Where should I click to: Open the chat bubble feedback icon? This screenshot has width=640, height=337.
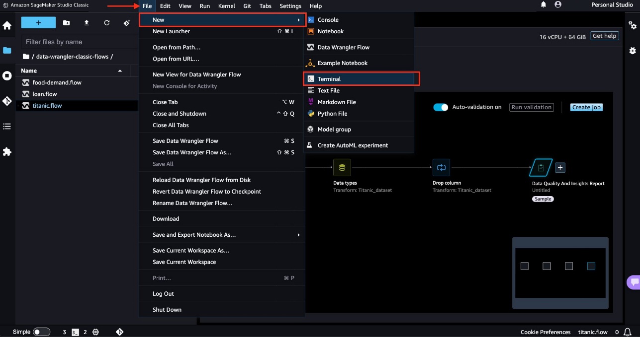[x=634, y=282]
